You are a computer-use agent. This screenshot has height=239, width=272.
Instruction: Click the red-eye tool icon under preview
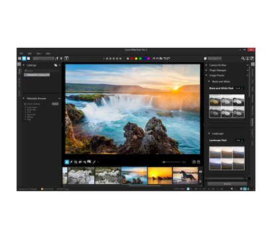coord(84,162)
